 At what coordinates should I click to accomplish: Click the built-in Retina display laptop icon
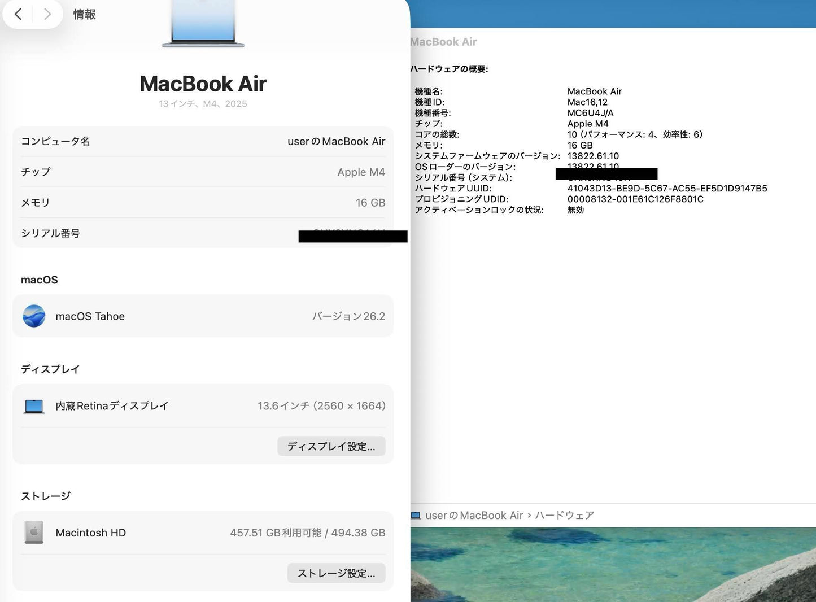point(34,406)
